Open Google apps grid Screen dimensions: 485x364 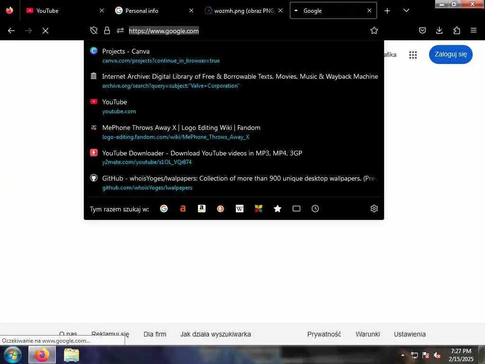tap(413, 55)
